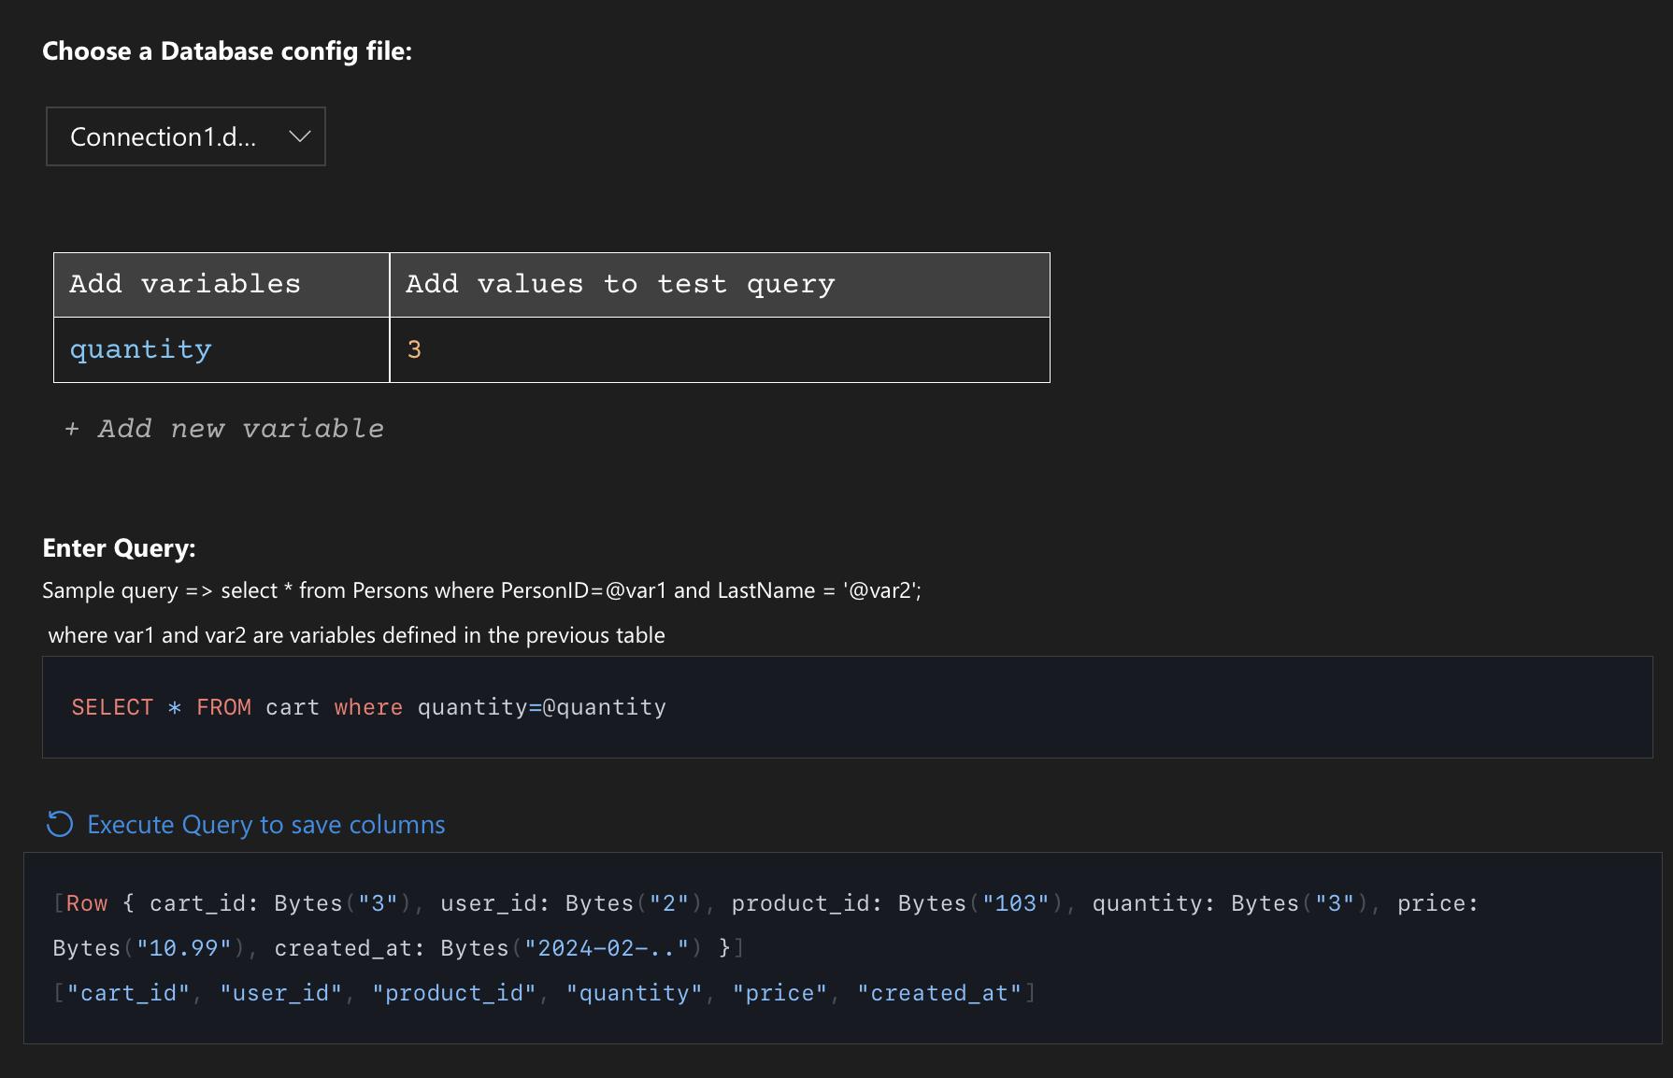Viewport: 1673px width, 1078px height.
Task: Click the plus icon before Add new variable
Action: (72, 429)
